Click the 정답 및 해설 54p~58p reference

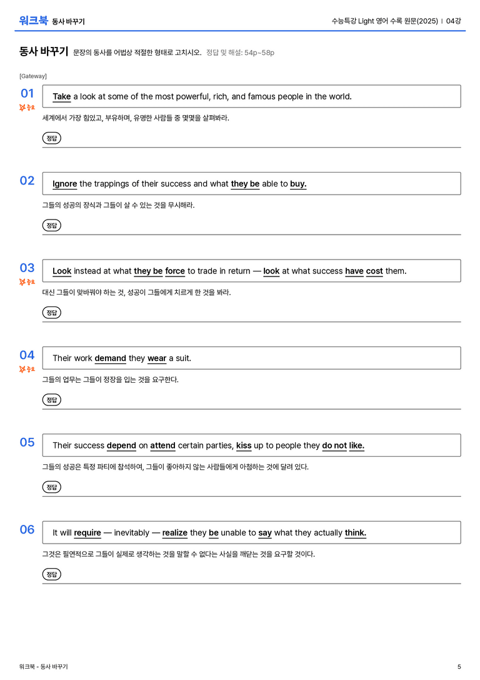[240, 53]
